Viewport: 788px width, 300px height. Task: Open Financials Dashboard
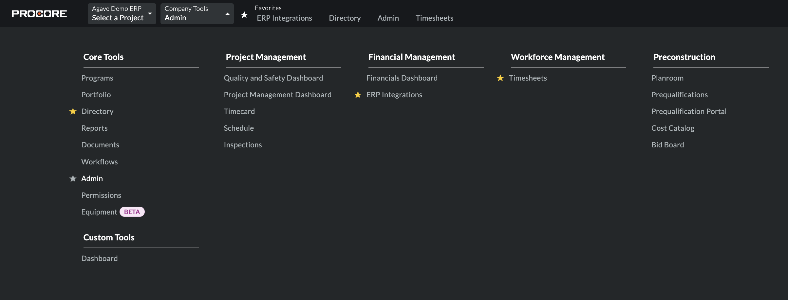402,78
